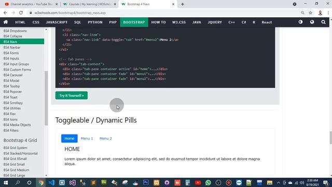This screenshot has width=332, height=187.
Task: Switch to Channel analytics YouTube Studio tab
Action: pos(31,4)
